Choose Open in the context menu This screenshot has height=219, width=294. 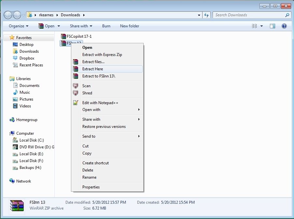(107, 48)
